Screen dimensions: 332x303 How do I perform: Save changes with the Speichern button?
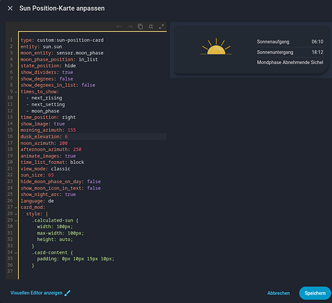(x=315, y=293)
